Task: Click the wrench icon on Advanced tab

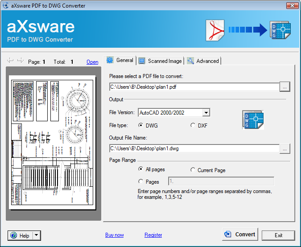Action: (190, 61)
